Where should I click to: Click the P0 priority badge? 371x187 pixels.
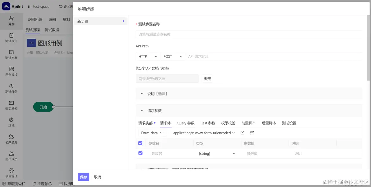(x=31, y=43)
